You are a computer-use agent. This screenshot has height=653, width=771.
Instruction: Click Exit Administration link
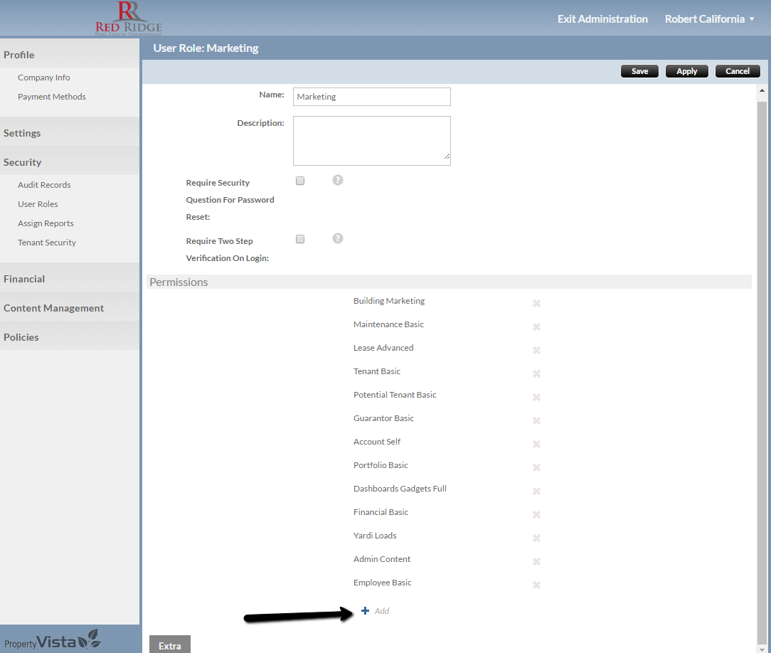[x=602, y=19]
